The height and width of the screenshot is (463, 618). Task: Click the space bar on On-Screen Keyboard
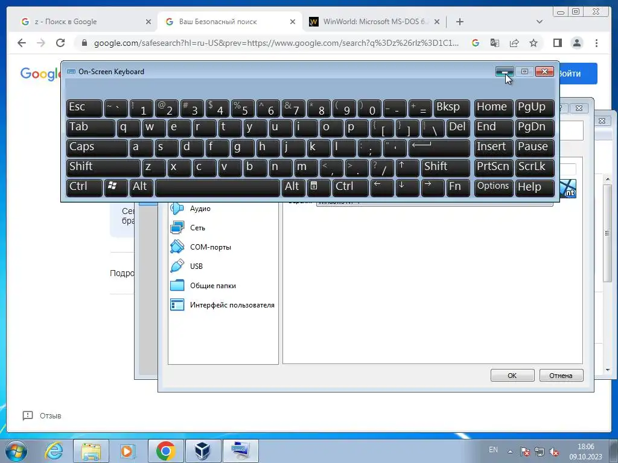point(217,187)
